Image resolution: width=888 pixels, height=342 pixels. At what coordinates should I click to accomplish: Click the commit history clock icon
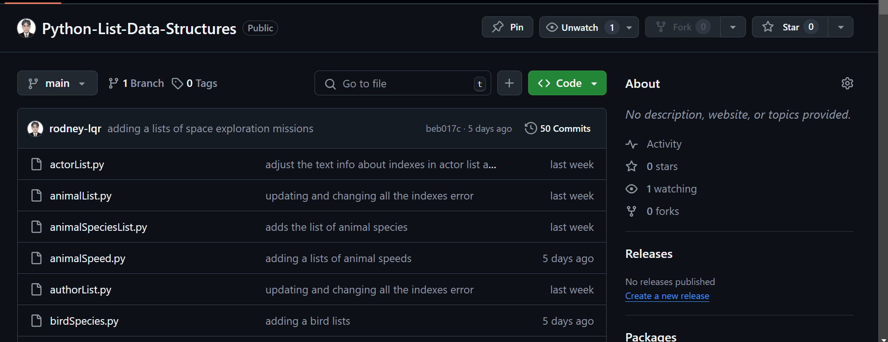click(530, 128)
